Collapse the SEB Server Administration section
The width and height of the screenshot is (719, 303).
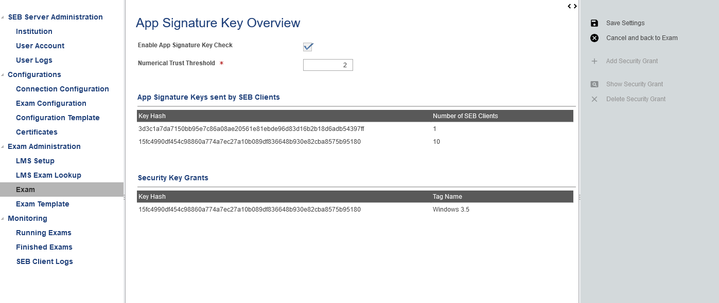[x=3, y=17]
